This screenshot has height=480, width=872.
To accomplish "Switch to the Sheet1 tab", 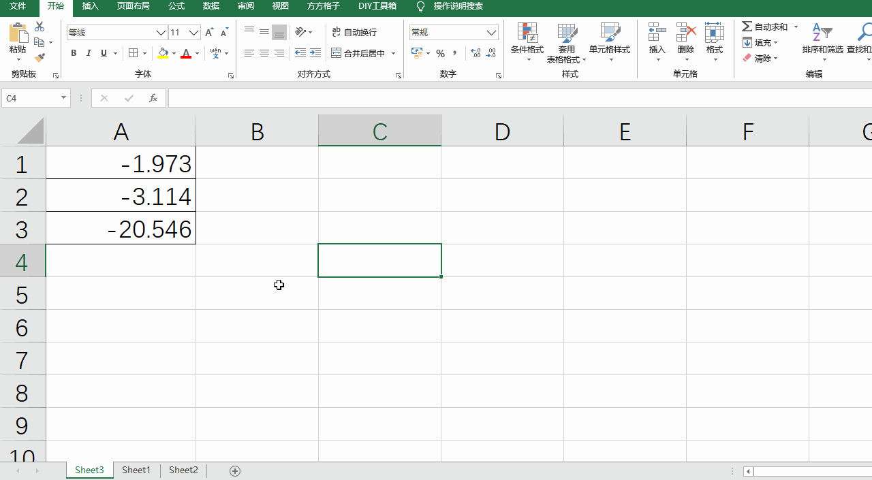I will click(x=136, y=470).
